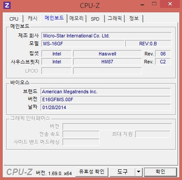The width and height of the screenshot is (182, 180).
Task: Switch to the 그래픽 tab
Action: [x=115, y=18]
